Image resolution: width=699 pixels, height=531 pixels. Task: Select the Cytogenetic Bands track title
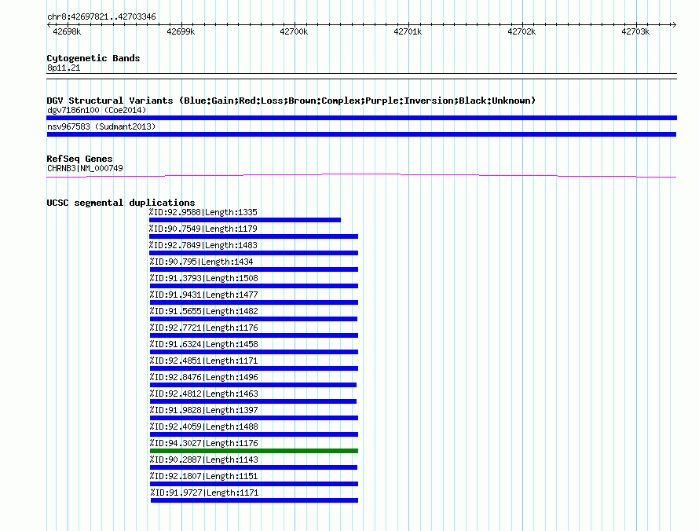tap(93, 58)
